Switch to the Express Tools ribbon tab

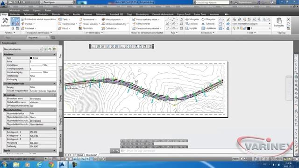[184, 14]
